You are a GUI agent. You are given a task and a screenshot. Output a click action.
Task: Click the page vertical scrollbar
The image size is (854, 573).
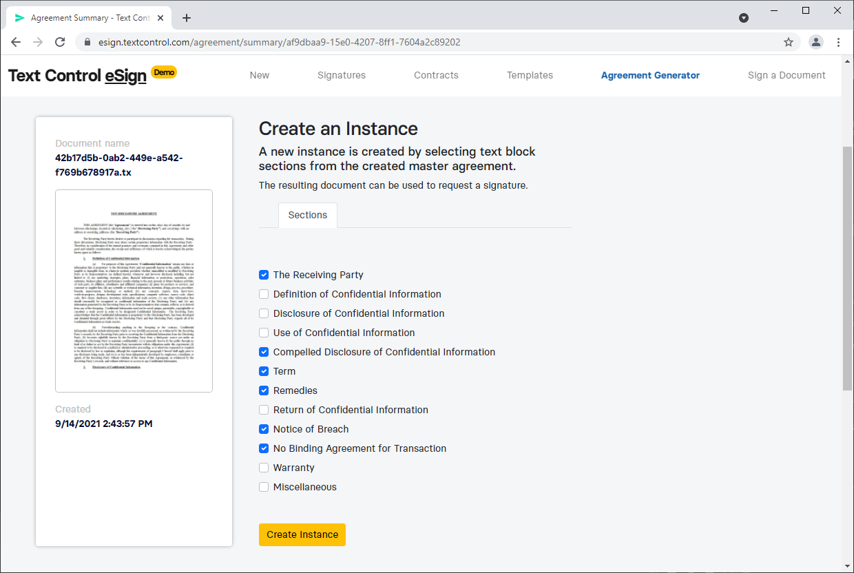(847, 269)
